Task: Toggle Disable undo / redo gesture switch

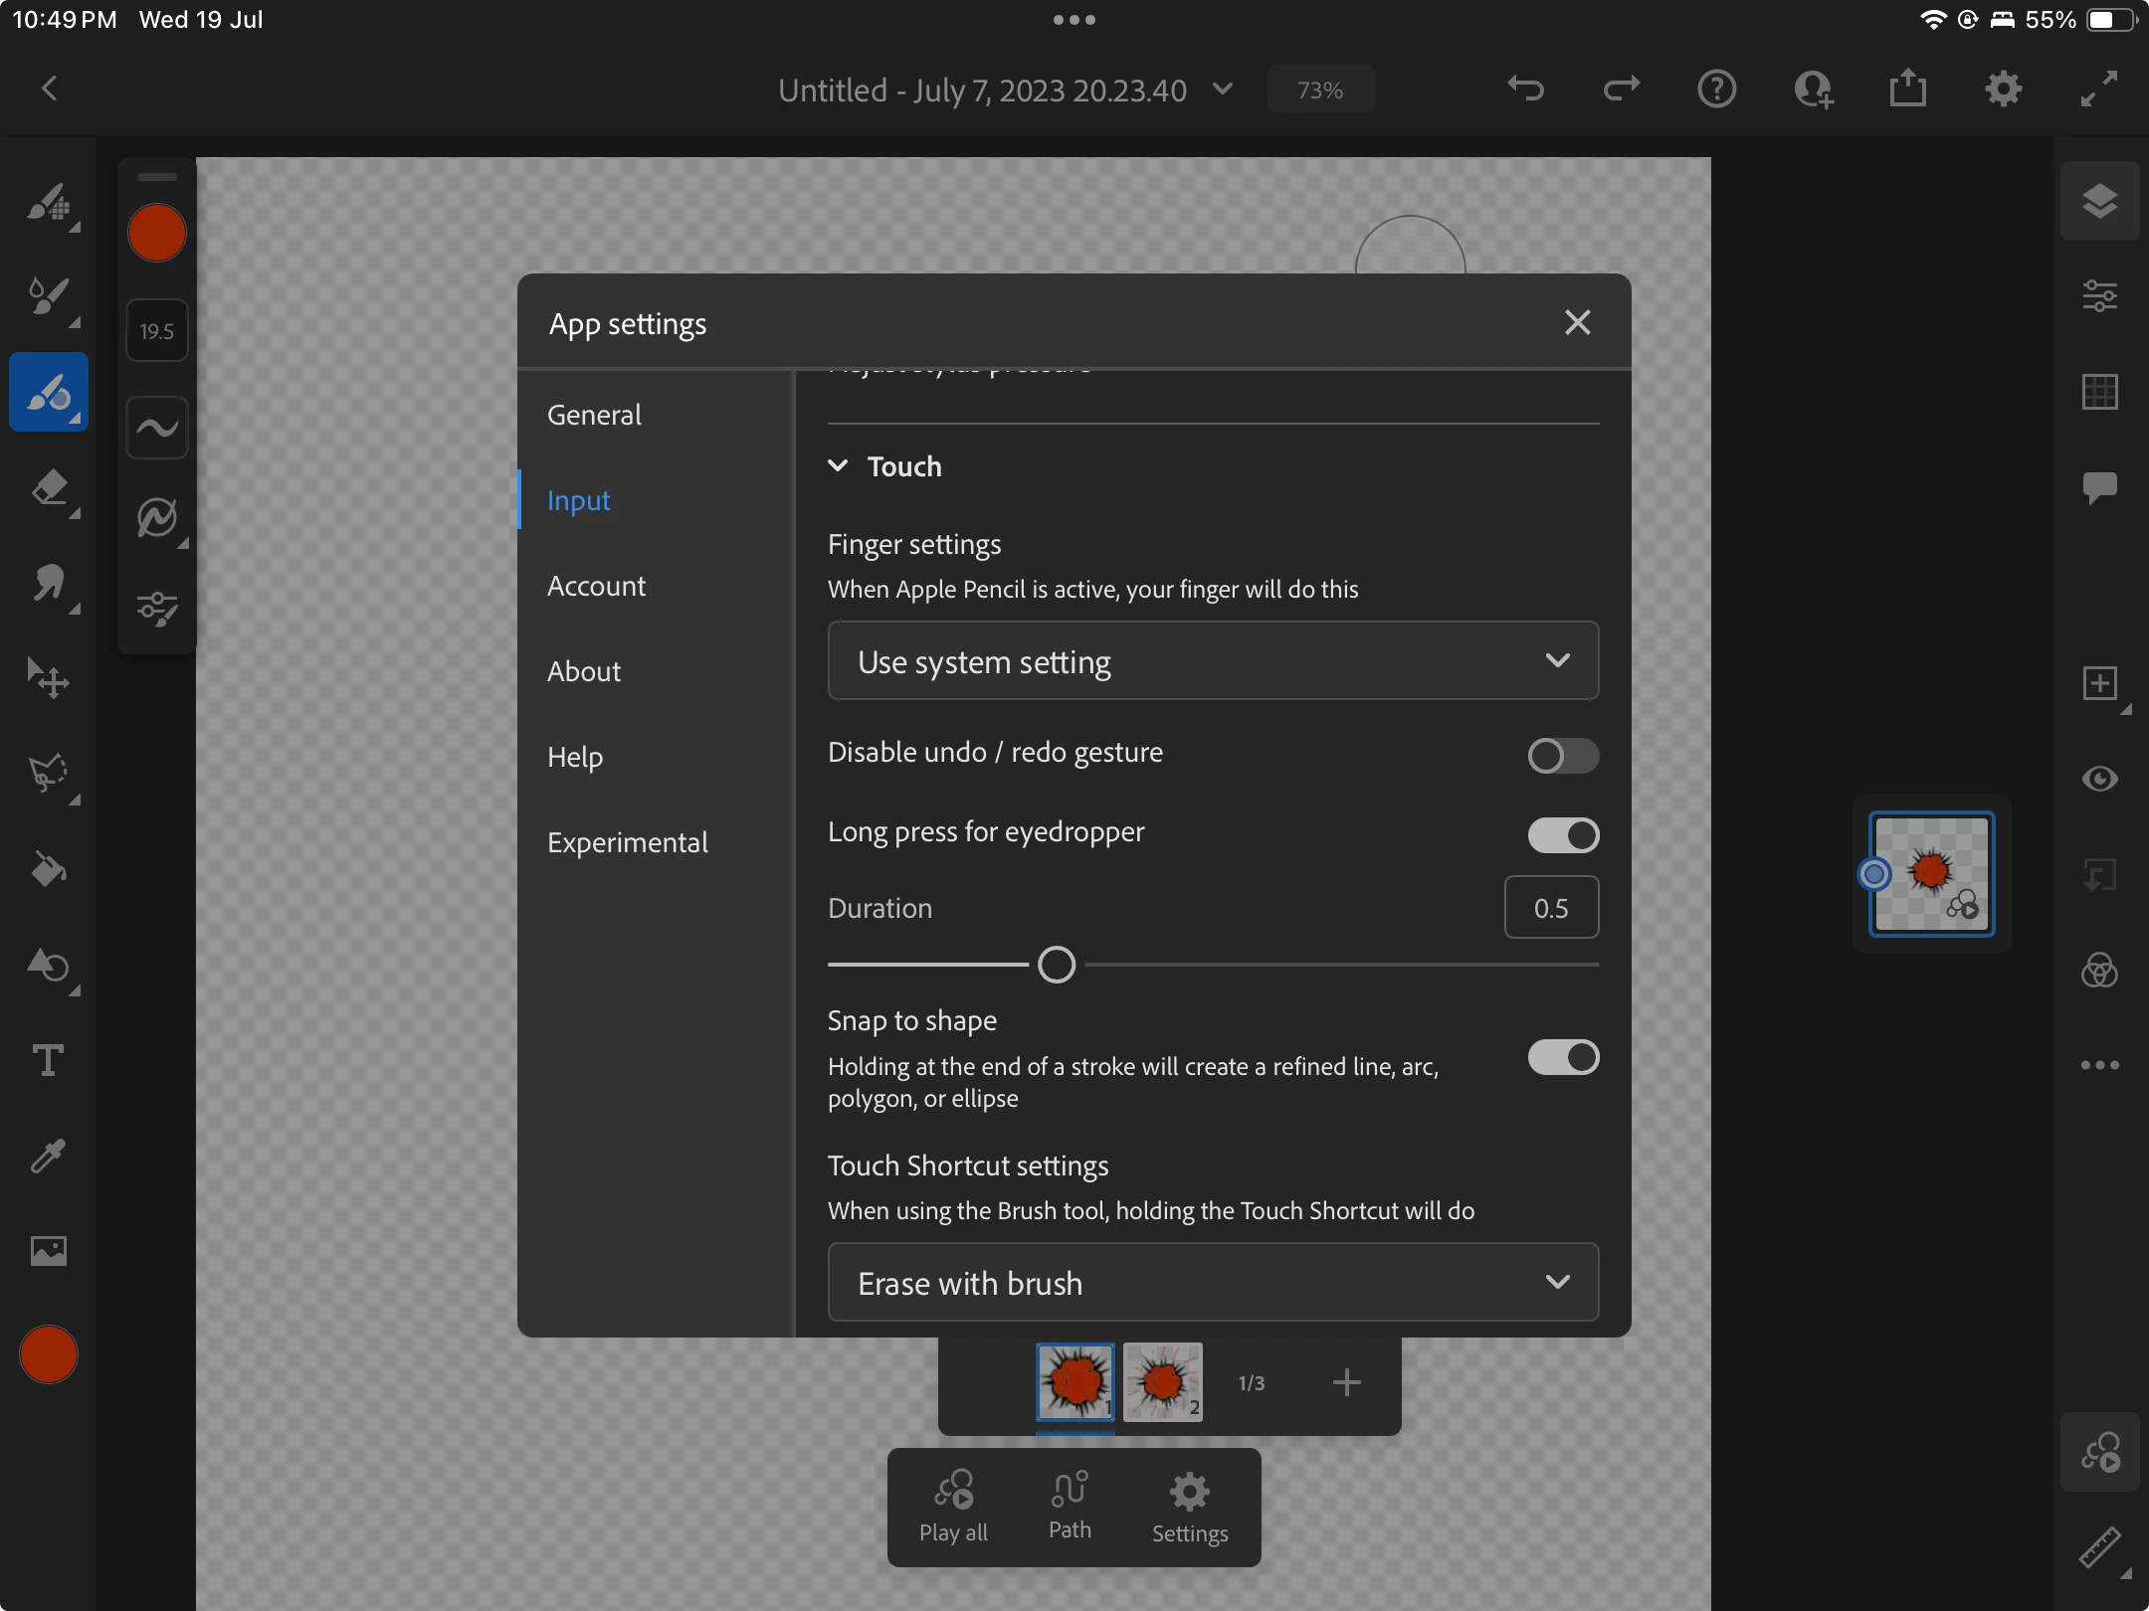Action: [x=1562, y=756]
